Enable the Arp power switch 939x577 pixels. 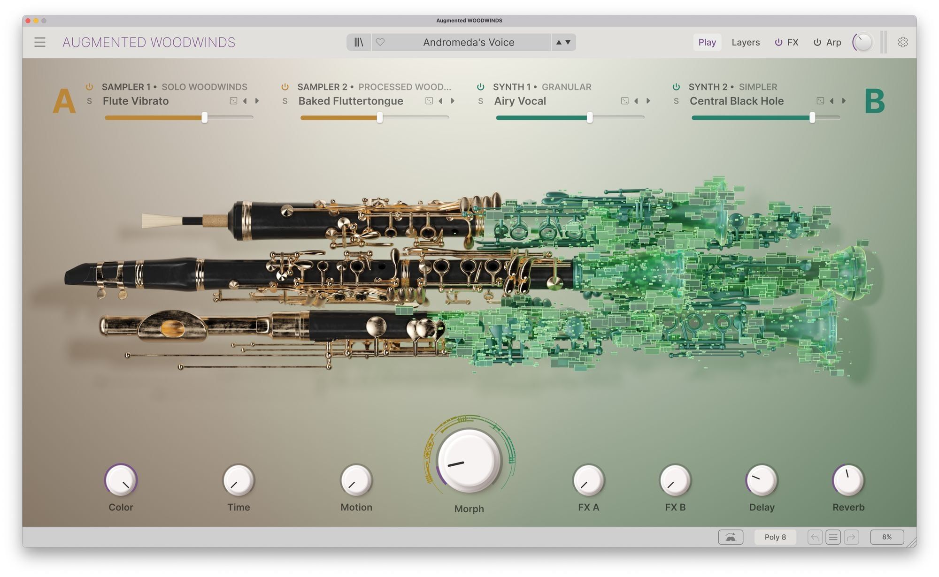pyautogui.click(x=817, y=42)
